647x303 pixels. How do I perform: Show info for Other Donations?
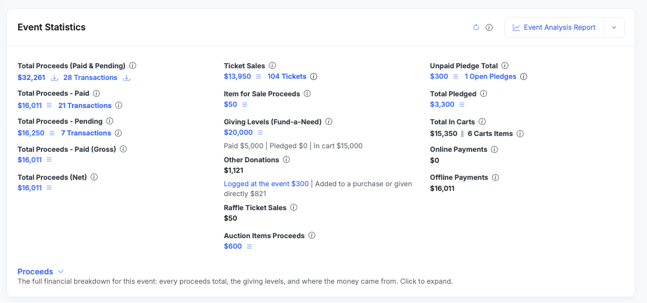pos(286,159)
